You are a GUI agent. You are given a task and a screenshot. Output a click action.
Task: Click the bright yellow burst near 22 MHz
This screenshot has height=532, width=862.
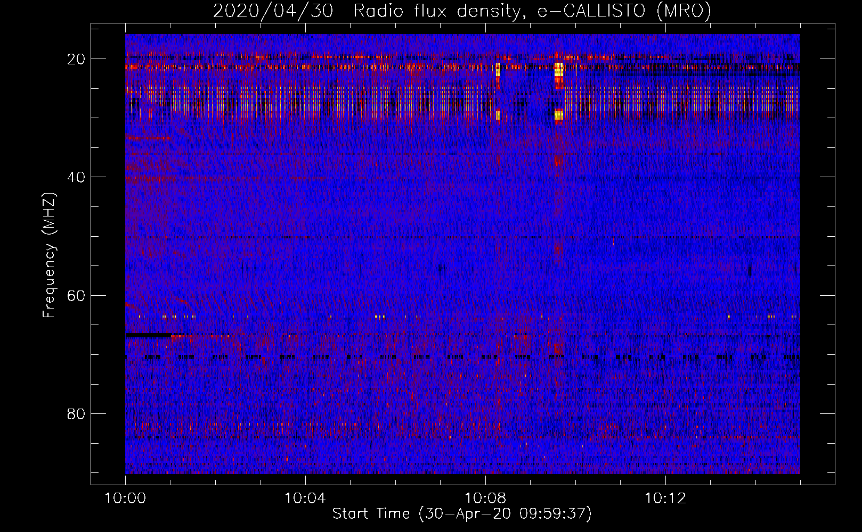point(558,70)
